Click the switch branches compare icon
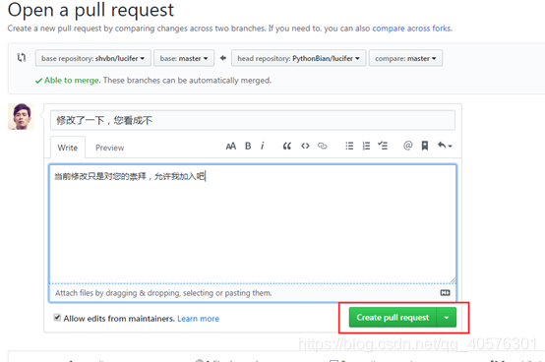The height and width of the screenshot is (362, 545). point(22,57)
